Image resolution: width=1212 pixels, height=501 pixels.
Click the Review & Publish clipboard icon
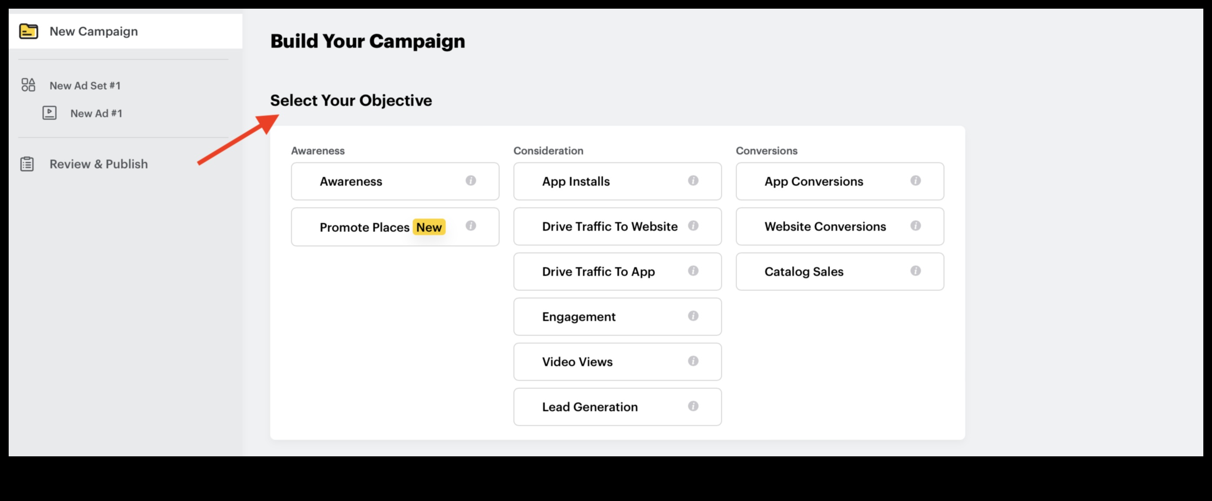[27, 164]
